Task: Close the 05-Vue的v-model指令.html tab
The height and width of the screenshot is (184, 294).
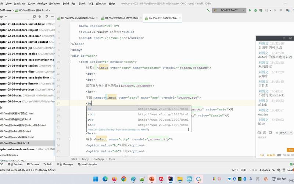Action: (97, 18)
